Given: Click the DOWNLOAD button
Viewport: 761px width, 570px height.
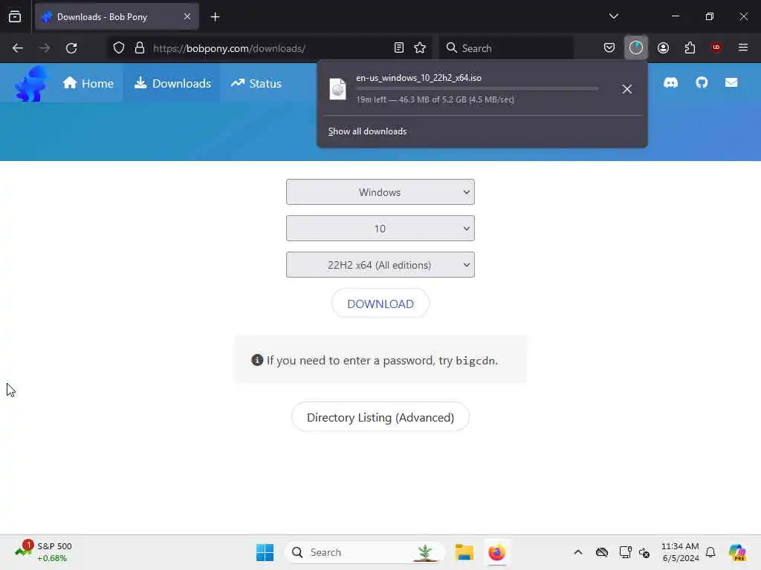Looking at the screenshot, I should (380, 304).
